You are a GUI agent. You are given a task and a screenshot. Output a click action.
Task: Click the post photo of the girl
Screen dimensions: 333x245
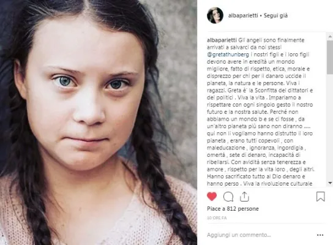(99, 123)
